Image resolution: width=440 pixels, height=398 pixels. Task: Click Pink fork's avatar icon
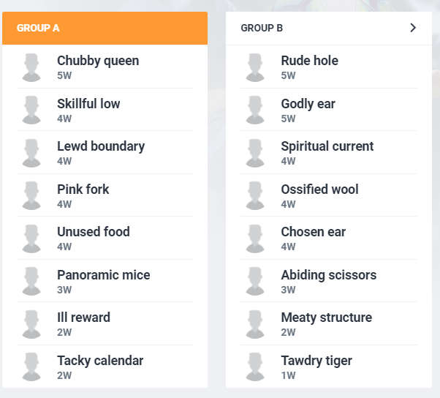click(x=31, y=195)
